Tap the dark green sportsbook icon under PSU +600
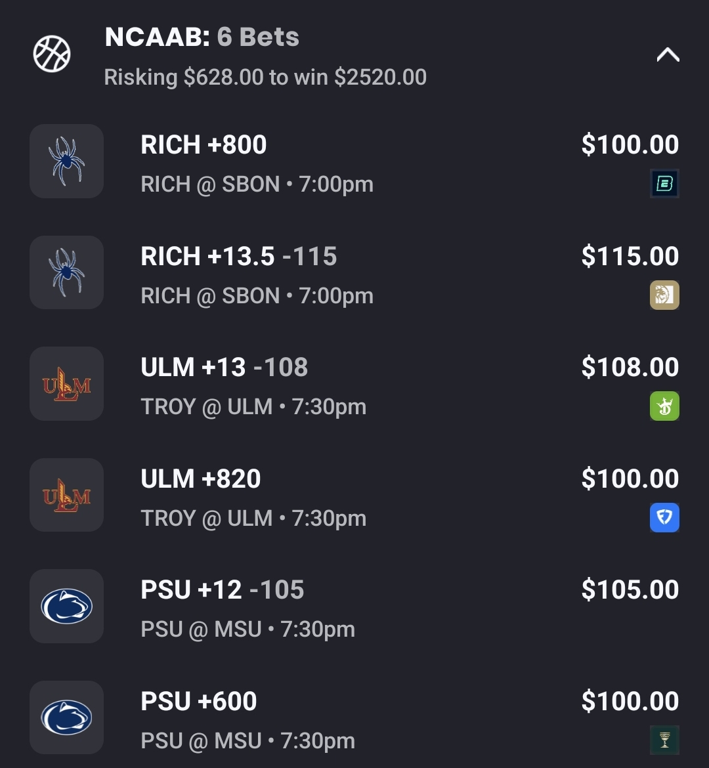Screen dimensions: 709x768 tap(664, 740)
